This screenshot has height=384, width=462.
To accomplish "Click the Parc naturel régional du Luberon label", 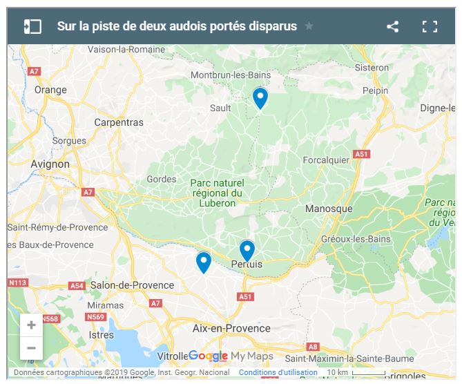I will [217, 193].
